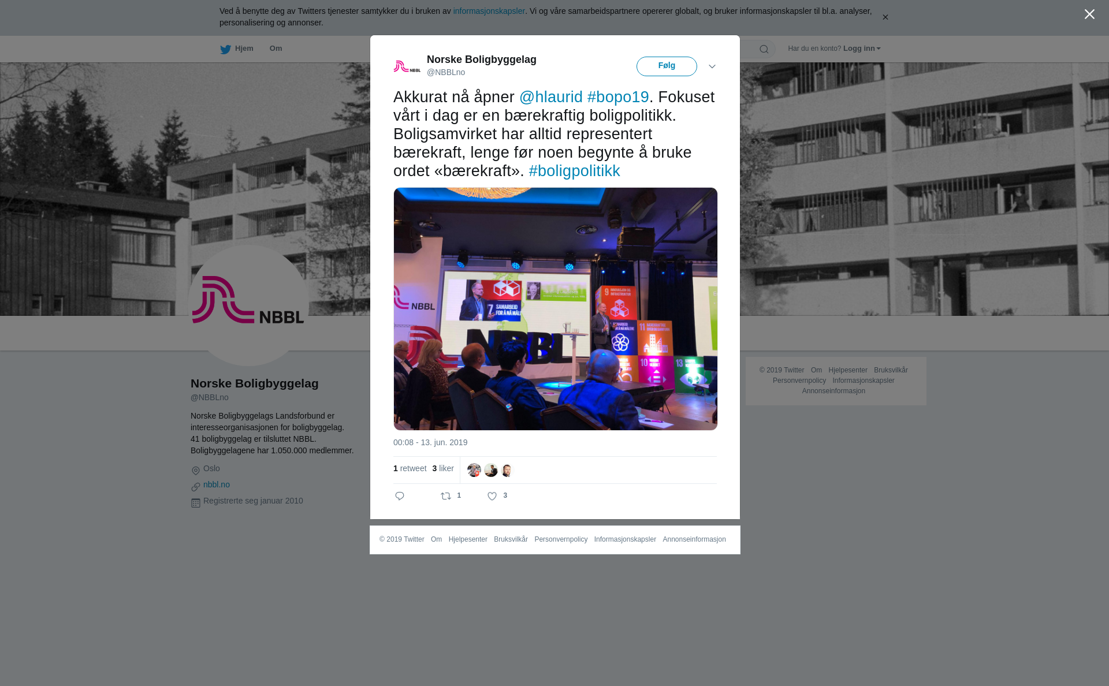Toggle the Følg follow button

click(x=667, y=66)
